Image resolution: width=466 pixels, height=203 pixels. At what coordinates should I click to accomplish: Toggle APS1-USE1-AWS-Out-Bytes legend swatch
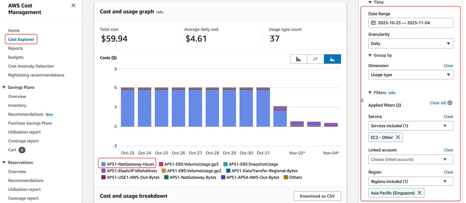[x=104, y=177]
